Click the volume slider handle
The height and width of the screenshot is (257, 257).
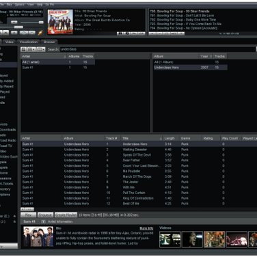coord(41,22)
